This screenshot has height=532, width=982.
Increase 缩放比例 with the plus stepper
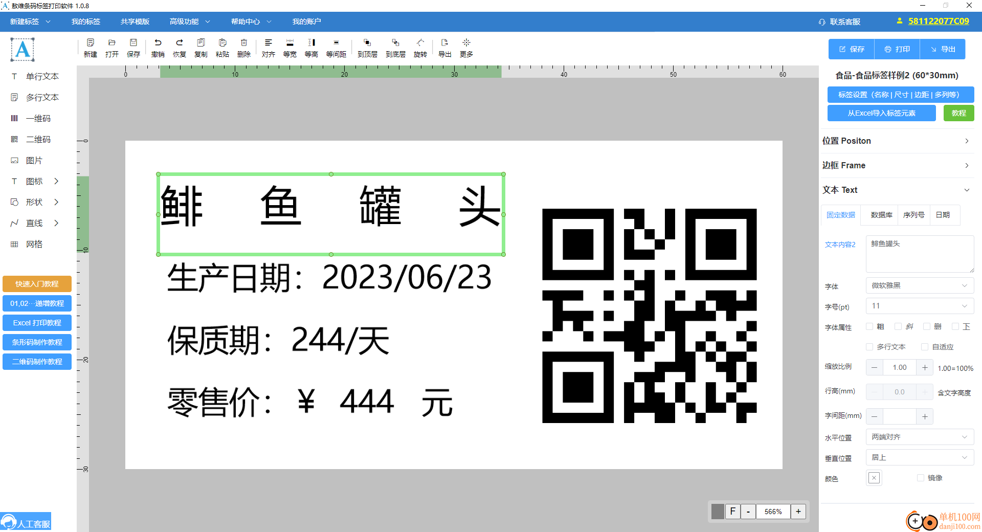[x=925, y=367]
